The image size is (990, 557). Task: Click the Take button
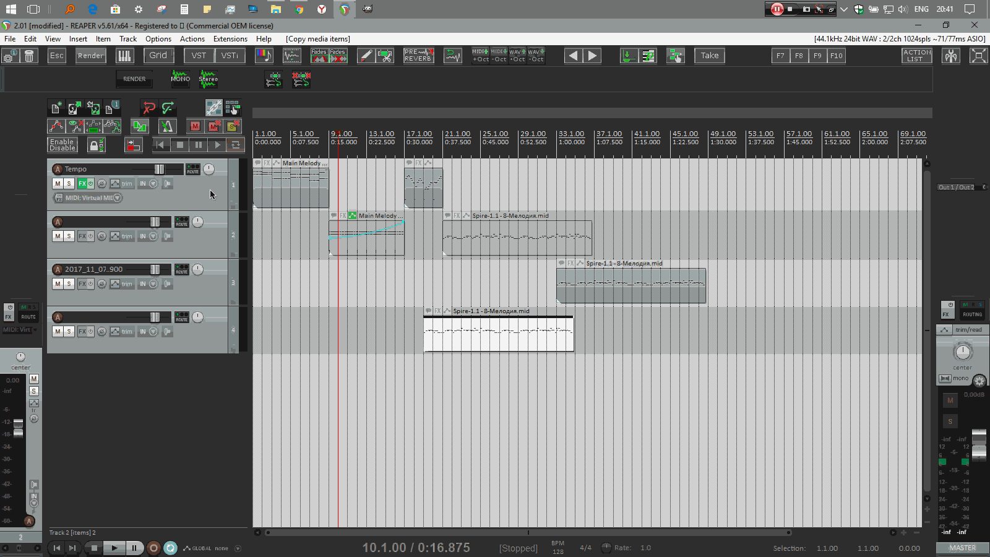710,56
